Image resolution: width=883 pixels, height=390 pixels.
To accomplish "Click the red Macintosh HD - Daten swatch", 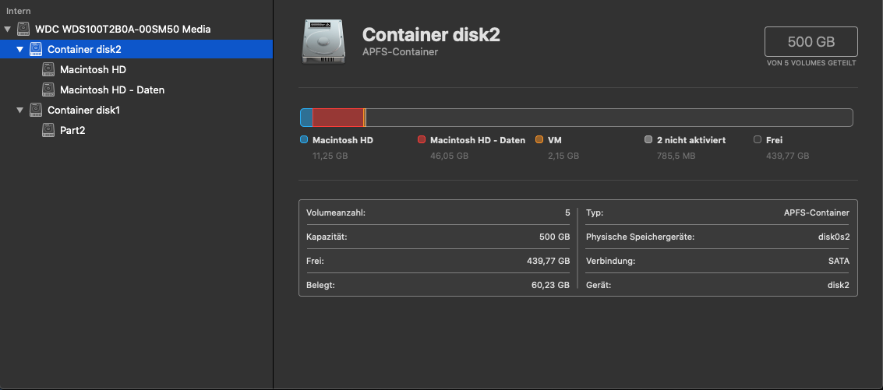I will tap(422, 140).
